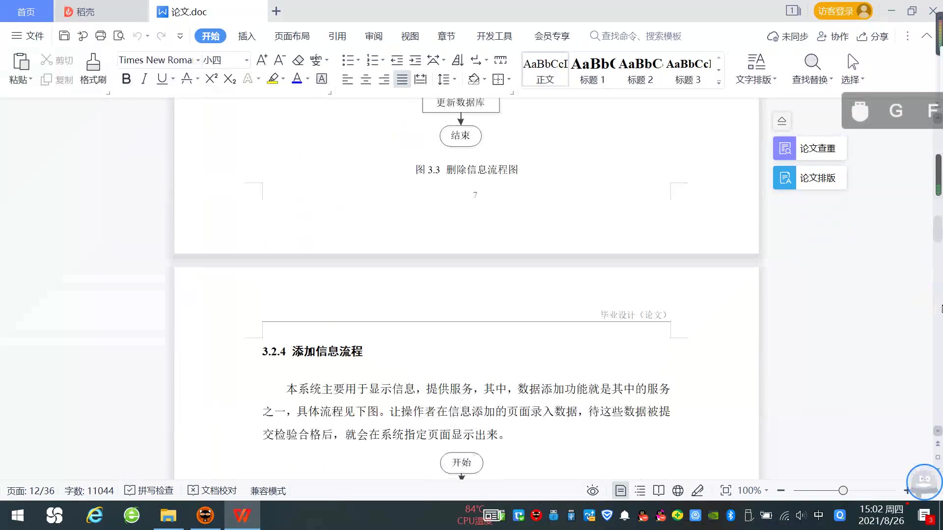The image size is (943, 530).
Task: Expand the styles gallery list
Action: tap(719, 82)
